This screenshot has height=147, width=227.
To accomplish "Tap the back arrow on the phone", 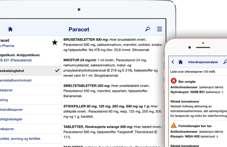I will [173, 62].
